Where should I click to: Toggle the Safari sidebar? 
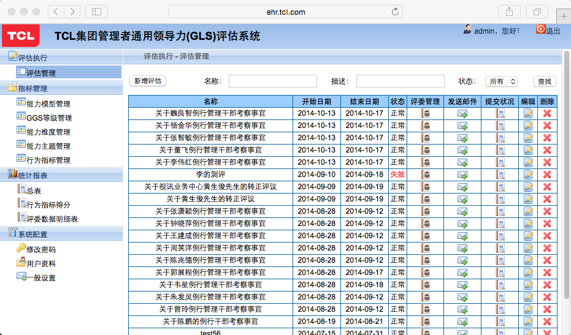pyautogui.click(x=96, y=12)
